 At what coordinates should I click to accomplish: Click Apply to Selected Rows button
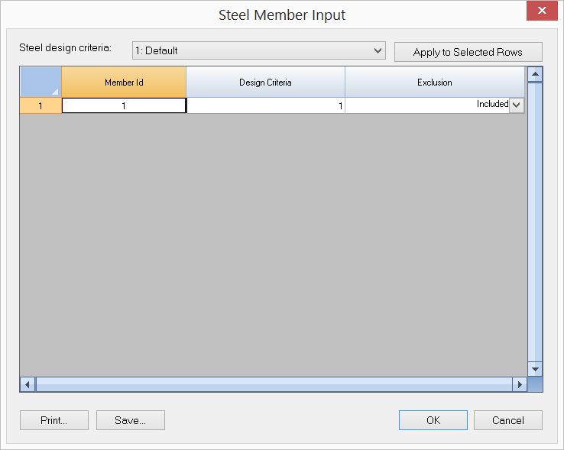[x=468, y=52]
